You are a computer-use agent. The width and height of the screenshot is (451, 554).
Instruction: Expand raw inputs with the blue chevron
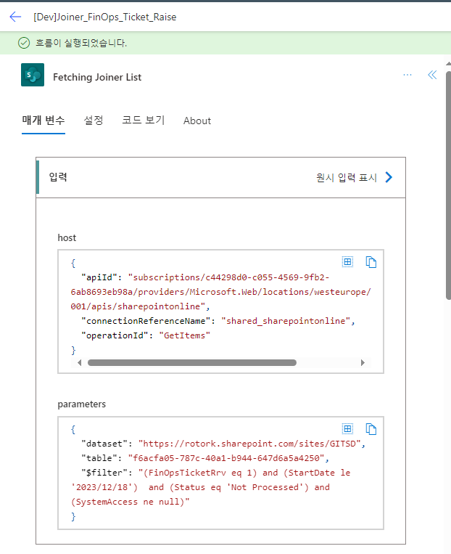pos(389,177)
